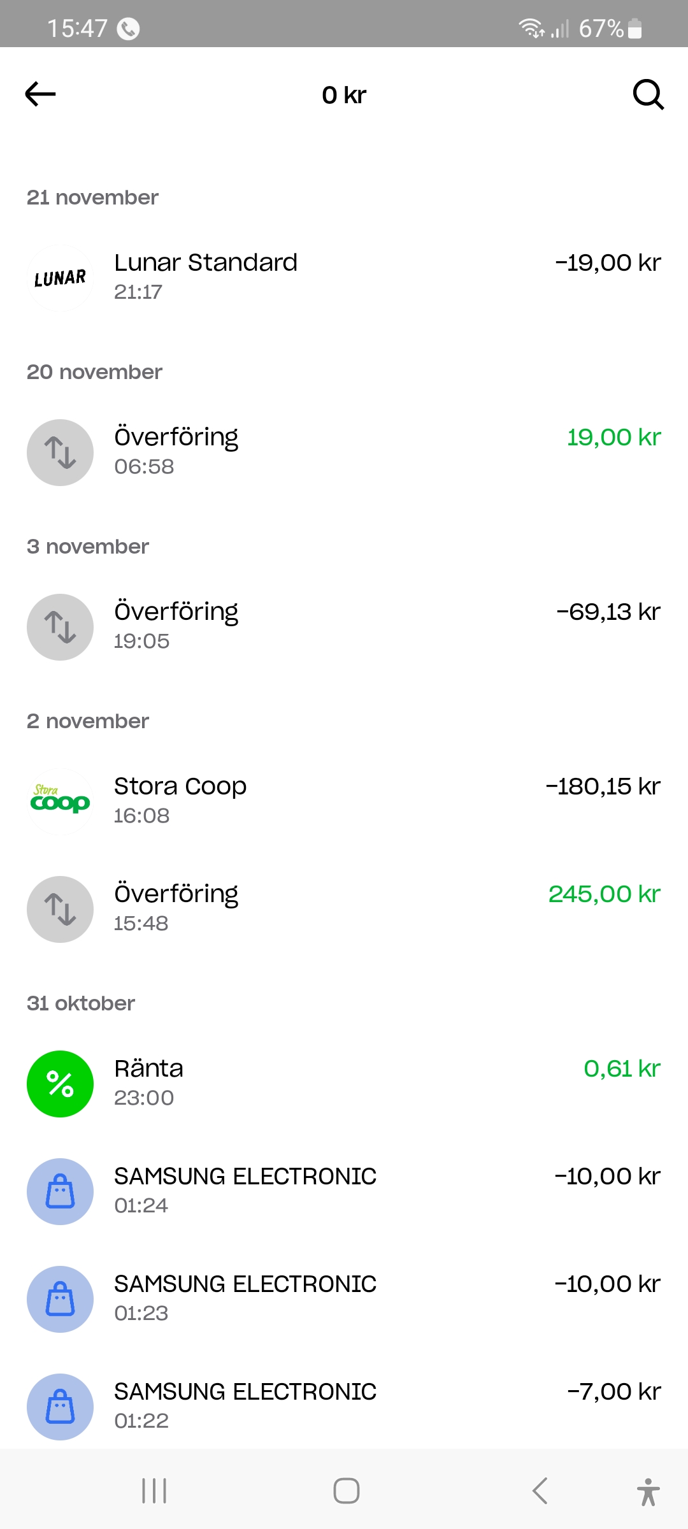Viewport: 688px width, 1529px height.
Task: Open Android recent apps button
Action: (x=154, y=1491)
